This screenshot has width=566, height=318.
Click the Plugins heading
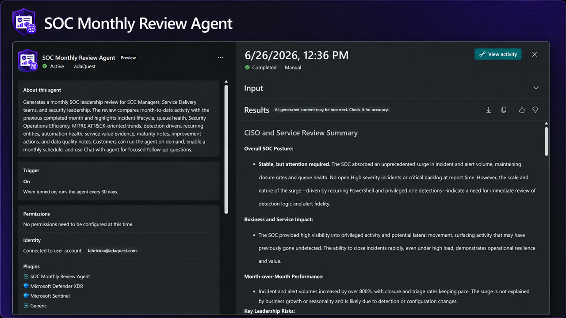pos(31,266)
